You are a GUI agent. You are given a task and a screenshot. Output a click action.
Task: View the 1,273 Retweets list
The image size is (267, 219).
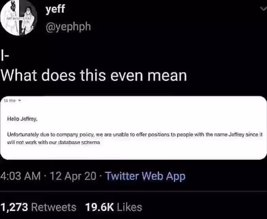point(38,207)
